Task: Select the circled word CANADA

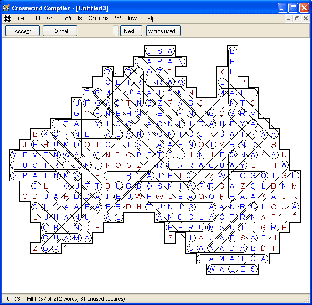Action: [217, 248]
